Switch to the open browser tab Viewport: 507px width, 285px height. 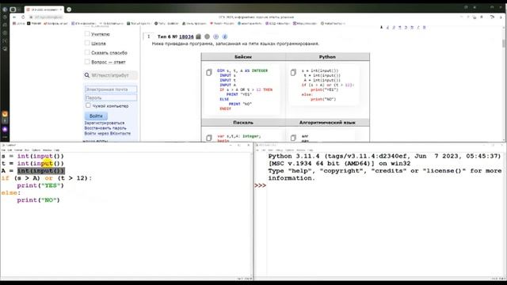pos(44,9)
